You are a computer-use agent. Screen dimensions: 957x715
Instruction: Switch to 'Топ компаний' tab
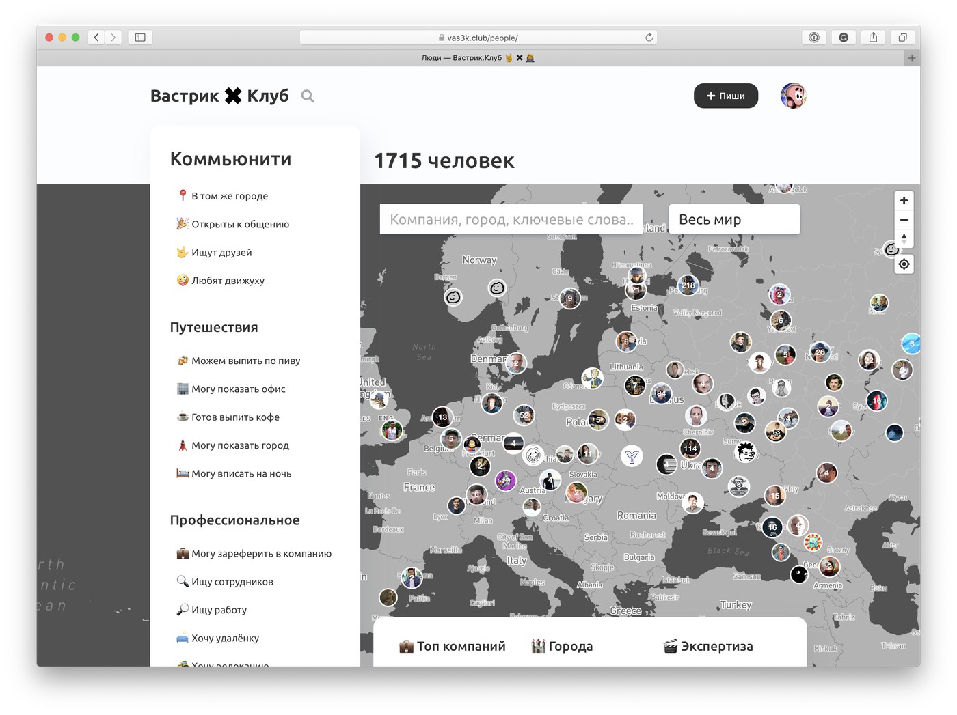[453, 646]
